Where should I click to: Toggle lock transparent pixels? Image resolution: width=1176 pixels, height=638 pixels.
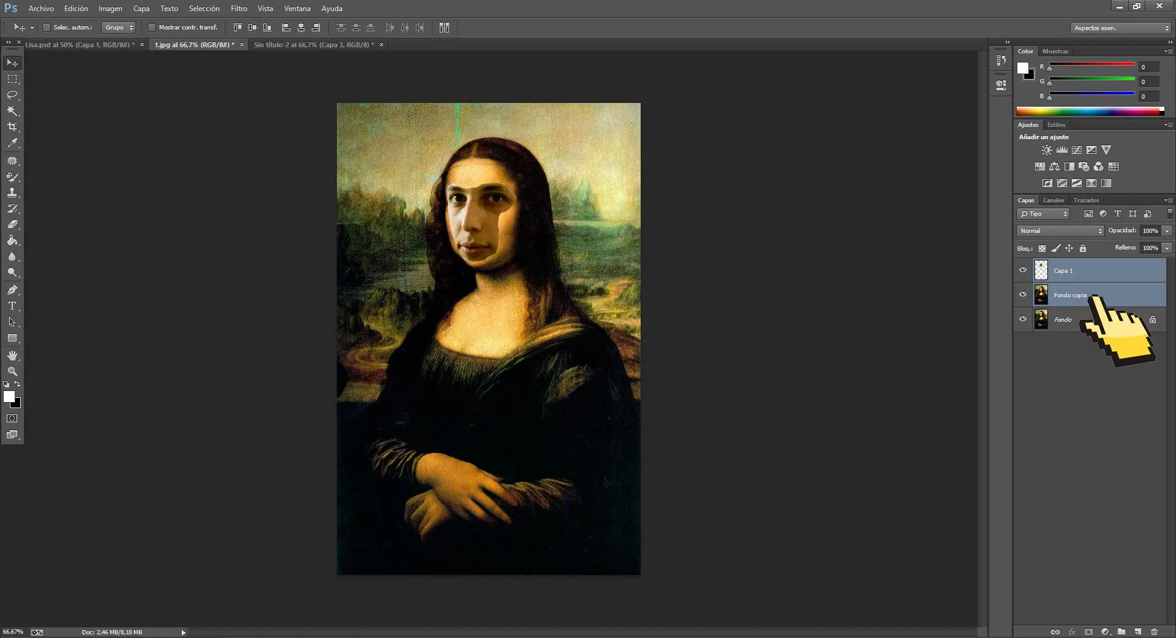1042,248
